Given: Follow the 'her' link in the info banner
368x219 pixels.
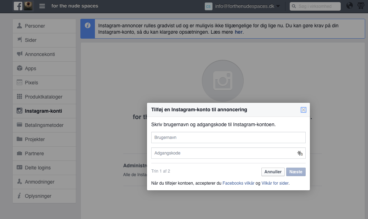Looking at the screenshot, I should [x=238, y=32].
